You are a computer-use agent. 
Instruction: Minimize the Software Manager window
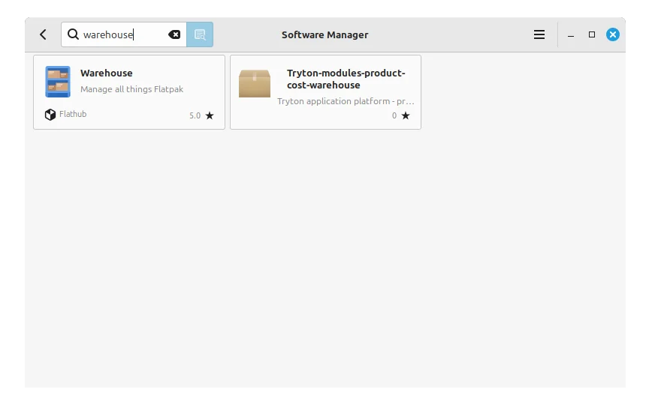[571, 35]
